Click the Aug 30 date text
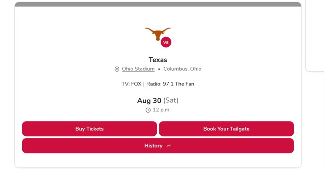 149,101
